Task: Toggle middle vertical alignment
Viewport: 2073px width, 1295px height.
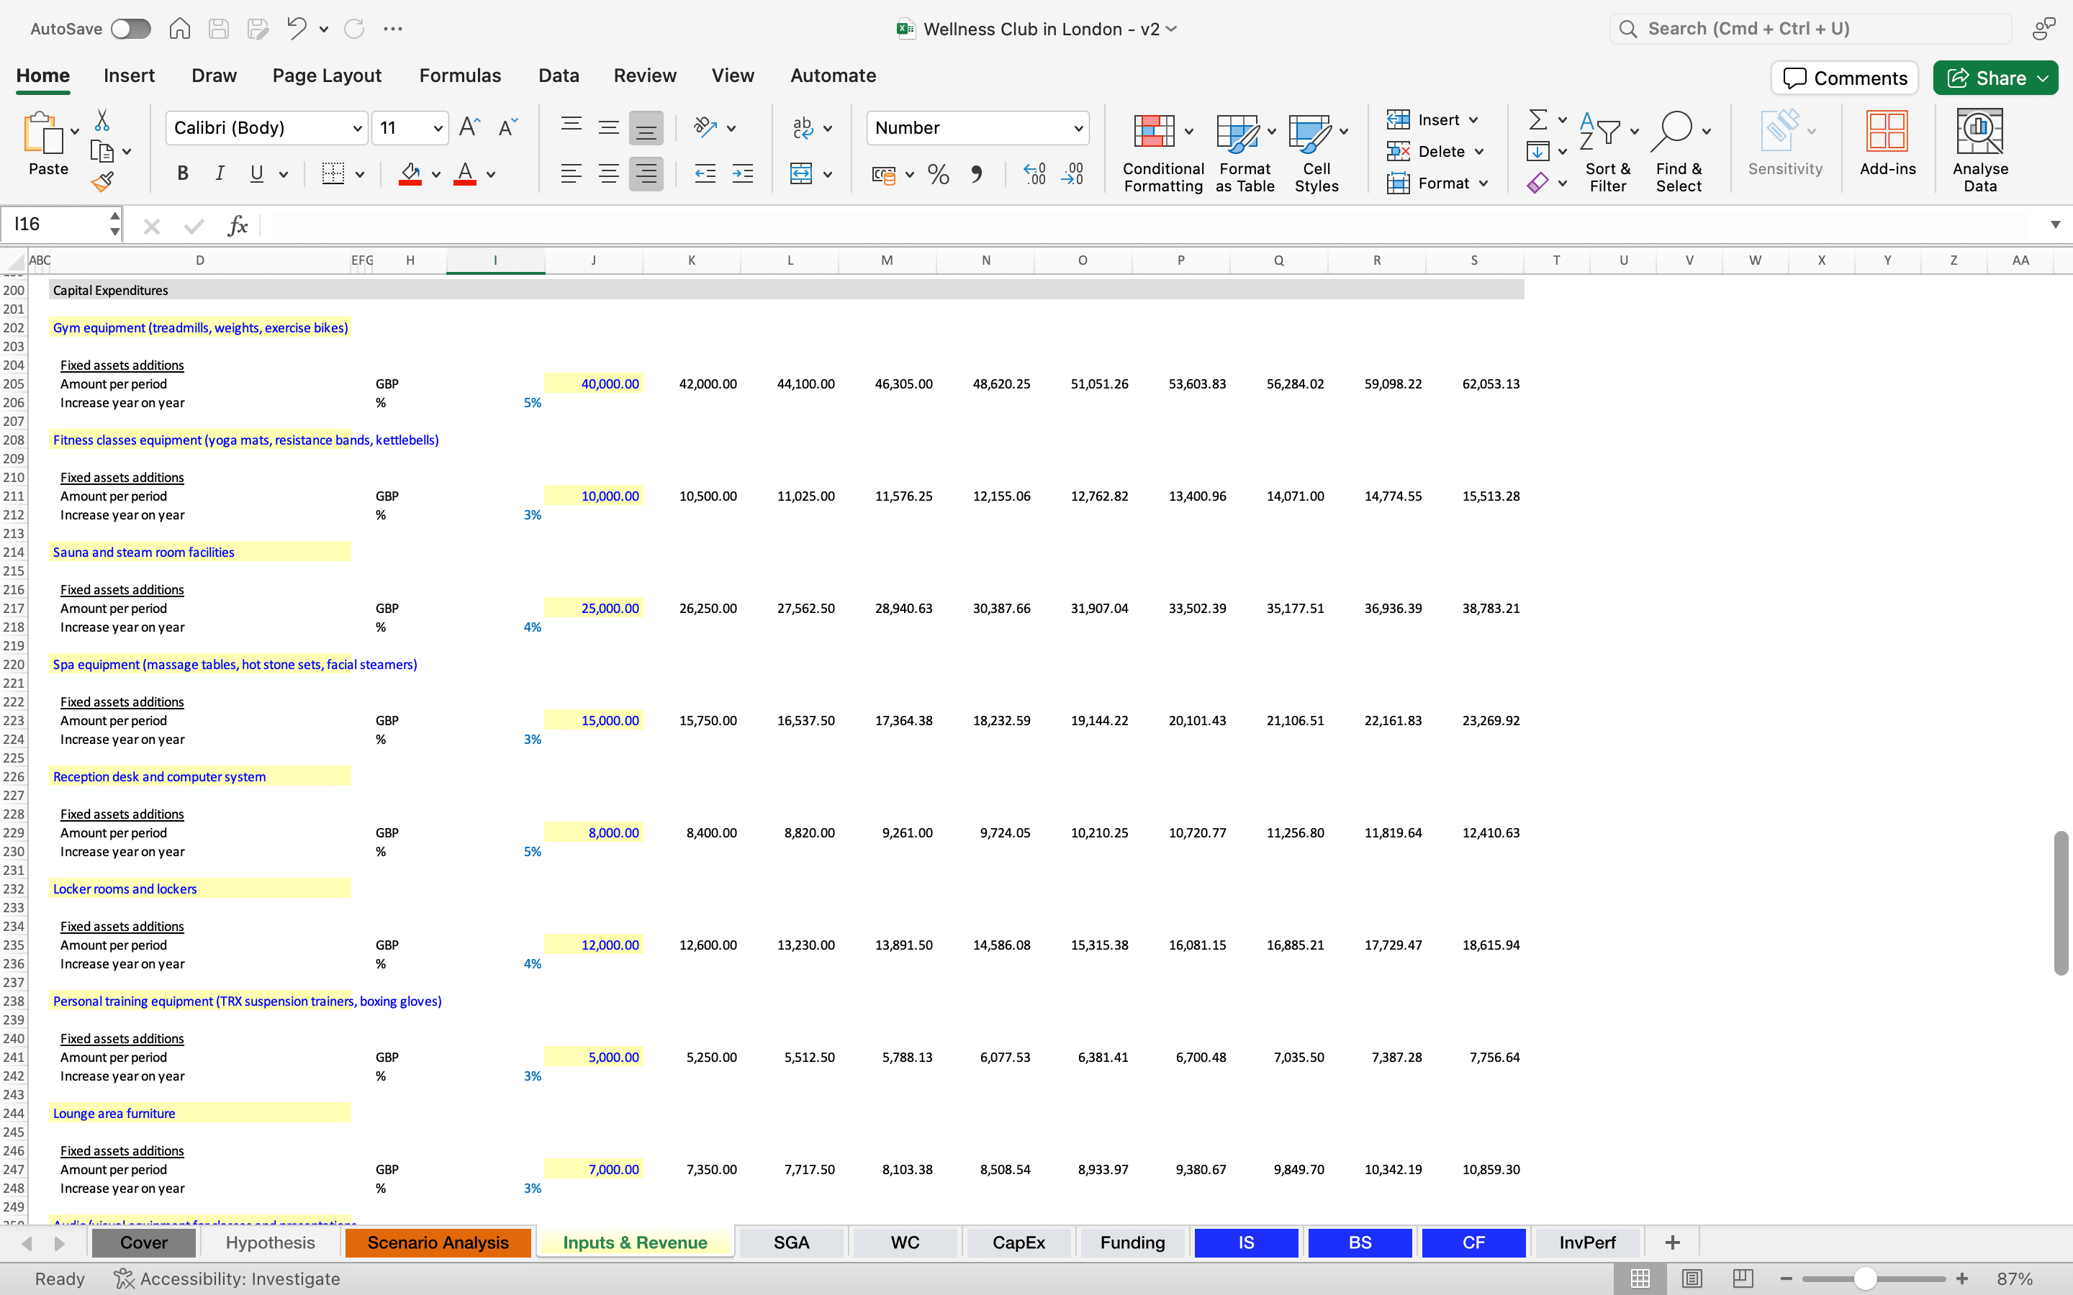Action: [608, 127]
